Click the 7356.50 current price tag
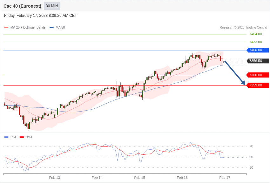Screen dimensions: 270x183 [258, 61]
